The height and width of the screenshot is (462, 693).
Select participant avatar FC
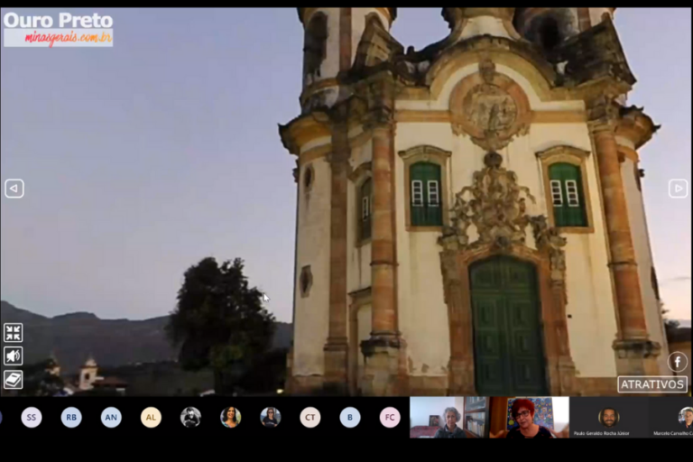pos(390,417)
